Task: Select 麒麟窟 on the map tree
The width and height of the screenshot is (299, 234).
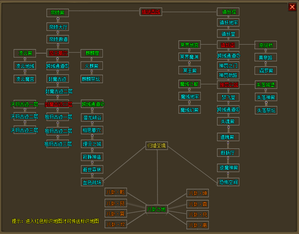Action: pos(92,53)
